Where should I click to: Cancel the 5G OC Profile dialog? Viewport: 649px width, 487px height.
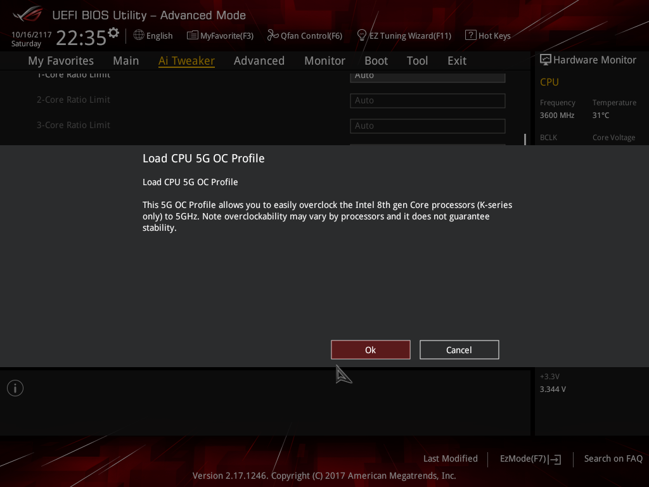[x=459, y=350]
